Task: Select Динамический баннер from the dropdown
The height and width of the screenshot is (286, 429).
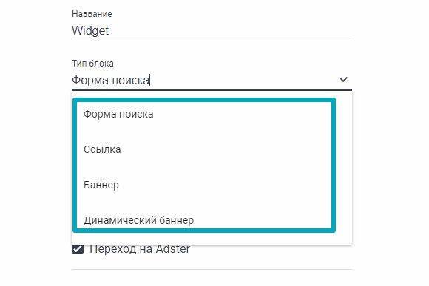Action: pyautogui.click(x=204, y=219)
